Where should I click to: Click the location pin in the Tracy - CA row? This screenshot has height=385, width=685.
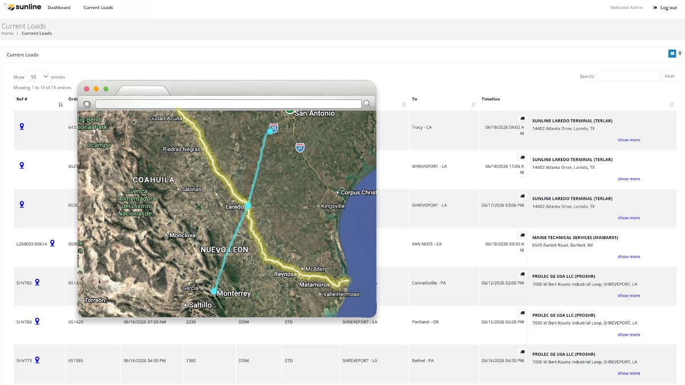tap(22, 127)
